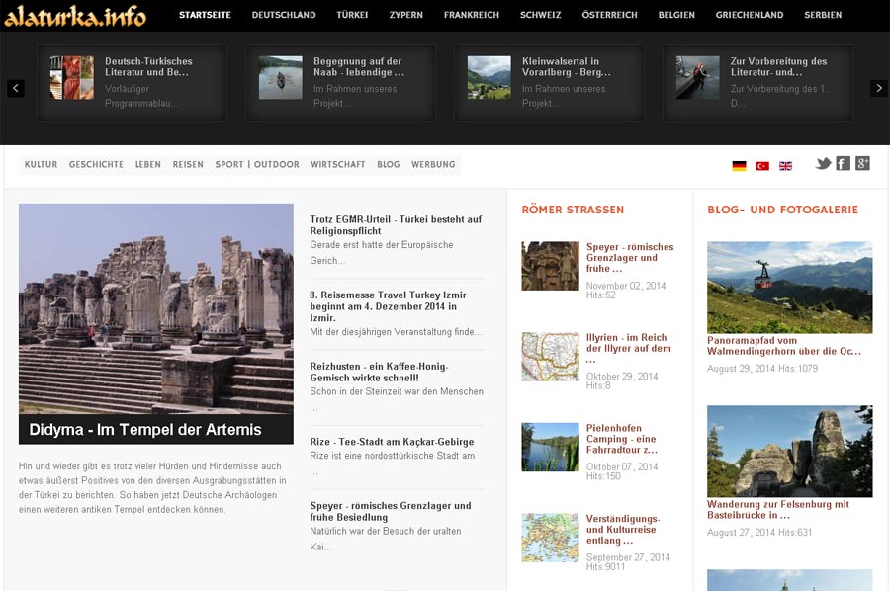The height and width of the screenshot is (591, 890).
Task: Go to the Türkei menu
Action: pyautogui.click(x=352, y=16)
